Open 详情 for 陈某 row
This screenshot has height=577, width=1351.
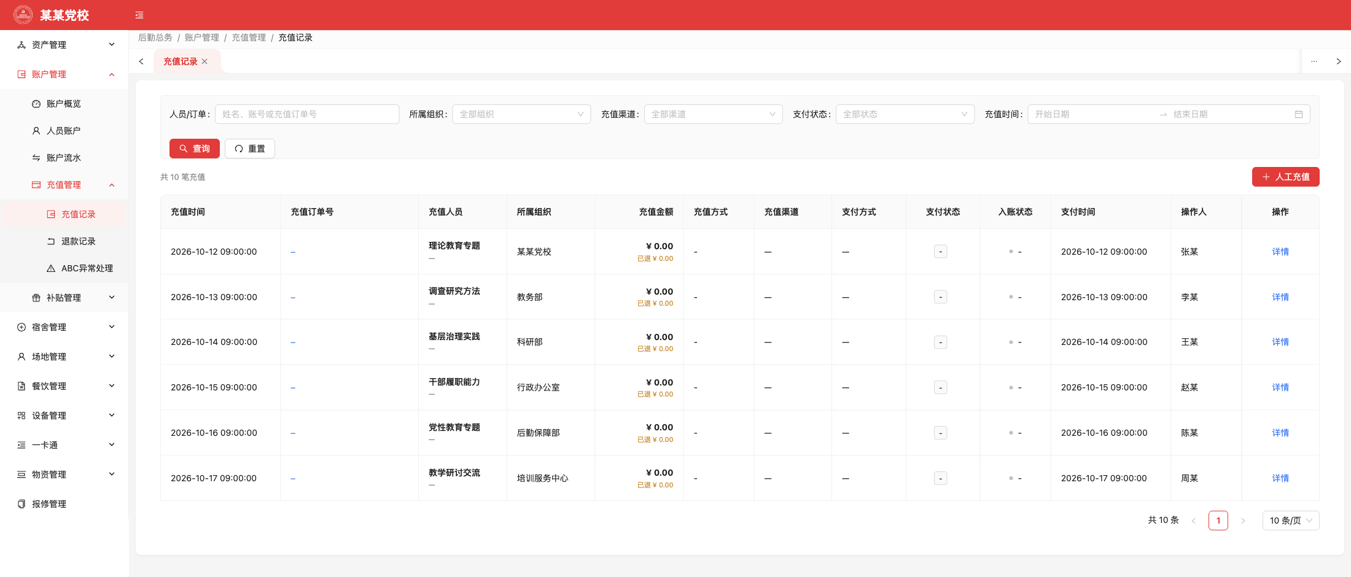click(1280, 433)
